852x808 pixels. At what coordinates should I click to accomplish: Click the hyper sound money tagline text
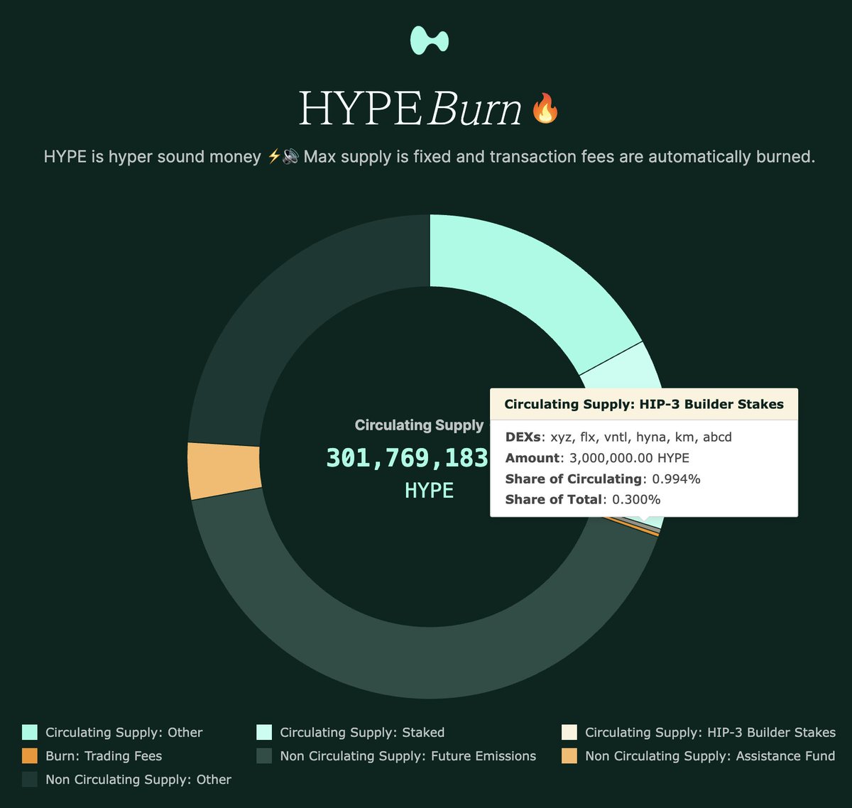click(x=430, y=156)
